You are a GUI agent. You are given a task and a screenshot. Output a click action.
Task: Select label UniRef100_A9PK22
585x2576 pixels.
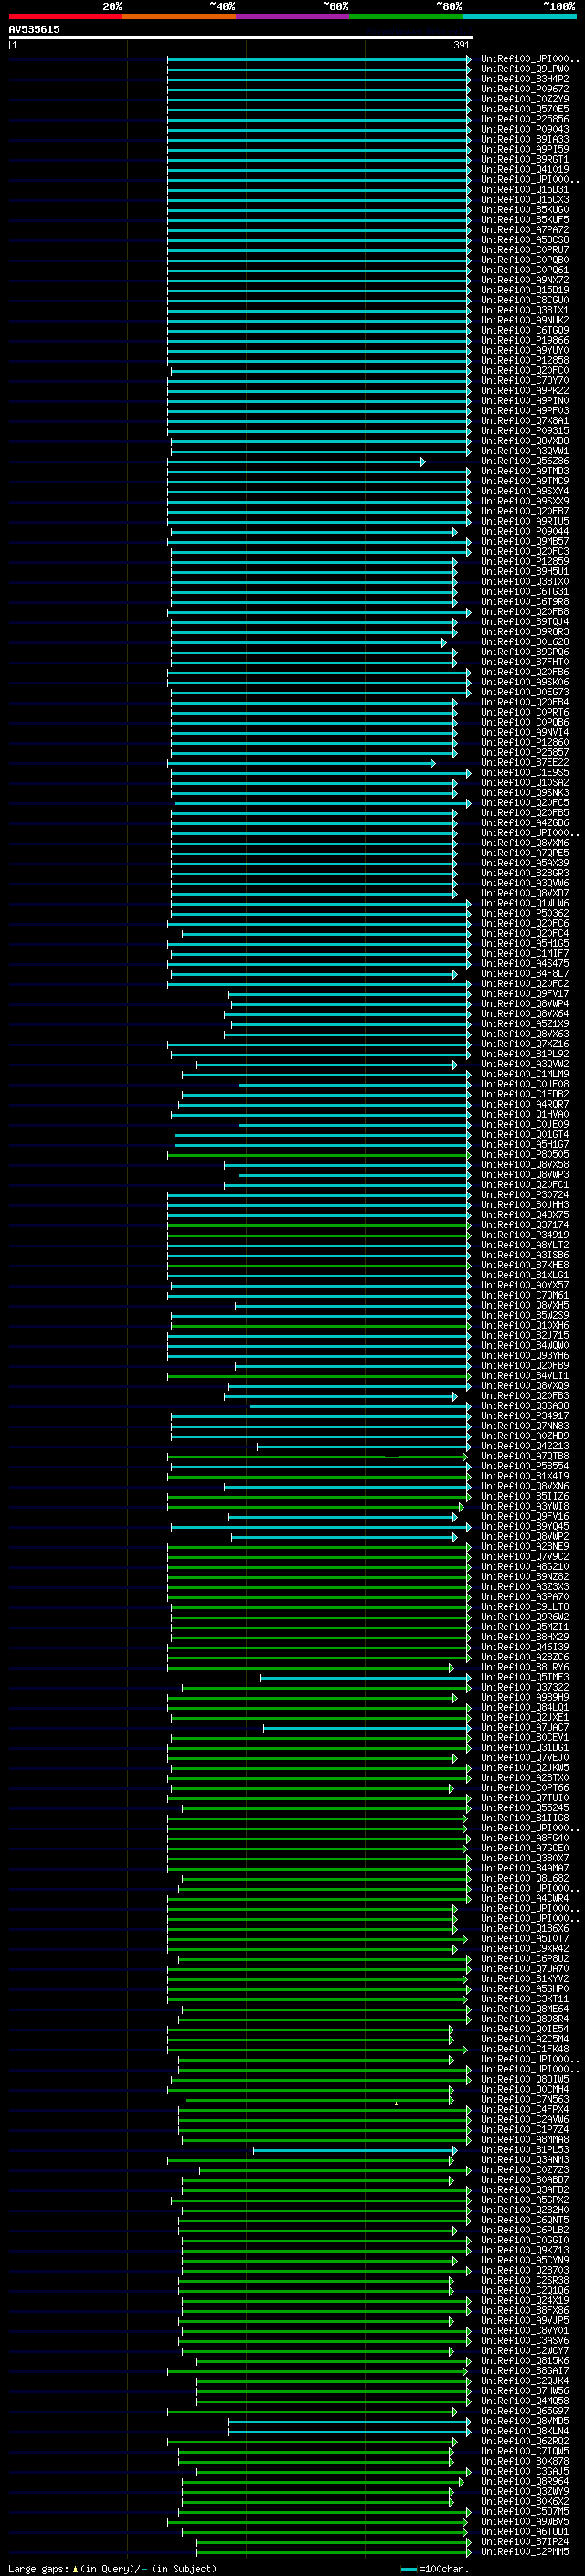point(525,391)
